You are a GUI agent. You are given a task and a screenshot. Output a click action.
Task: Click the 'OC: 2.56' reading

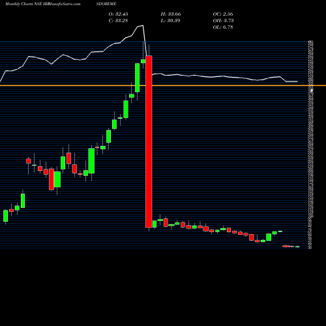(x=223, y=14)
